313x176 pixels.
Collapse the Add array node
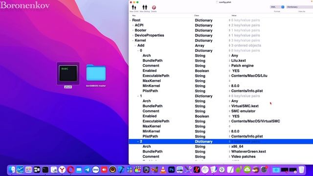pyautogui.click(x=135, y=45)
